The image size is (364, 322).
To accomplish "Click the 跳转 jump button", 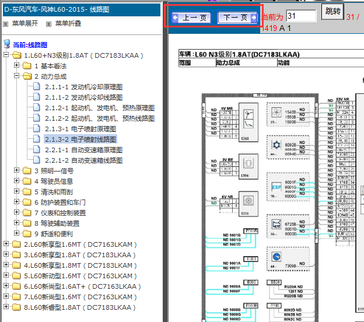I will 332,12.
